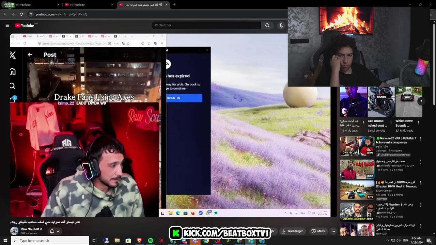Open the Phantom video thumbnail by sockman
This screenshot has height=245, width=436.
click(x=357, y=212)
